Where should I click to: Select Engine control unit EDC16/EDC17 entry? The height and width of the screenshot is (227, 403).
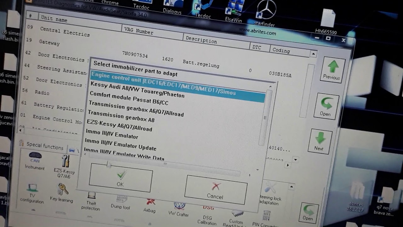pyautogui.click(x=178, y=86)
